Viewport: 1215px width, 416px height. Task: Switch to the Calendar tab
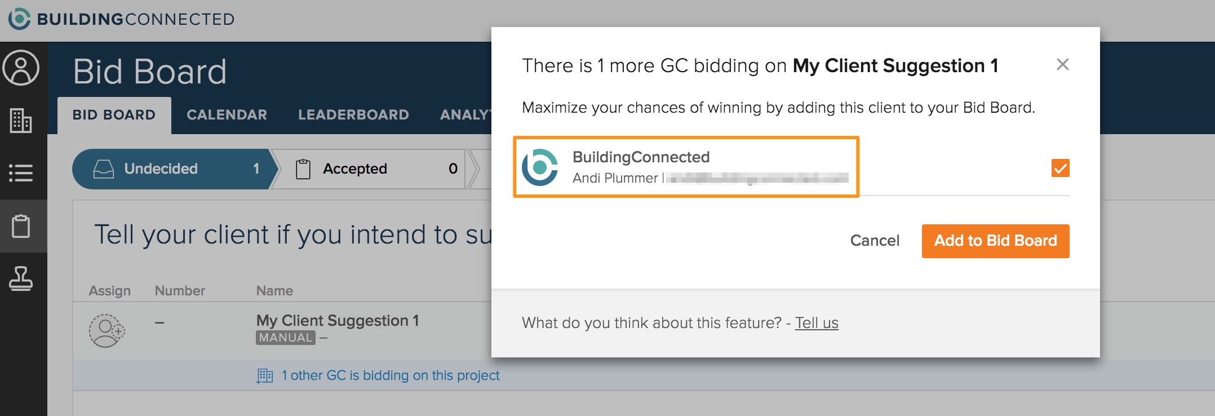(227, 115)
